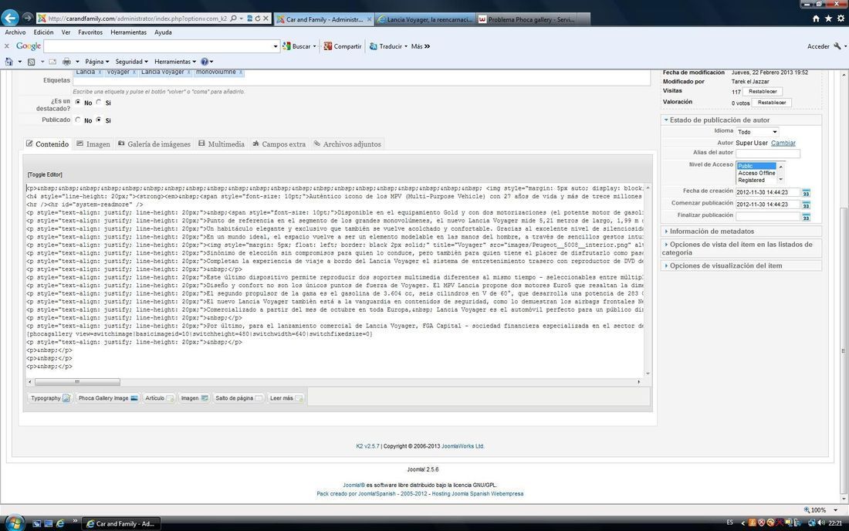Click the home page icon in command bar
Screen dimensions: 849x531
8,62
